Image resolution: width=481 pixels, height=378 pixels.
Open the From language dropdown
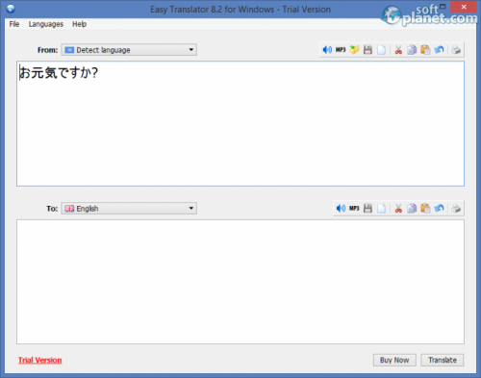129,50
